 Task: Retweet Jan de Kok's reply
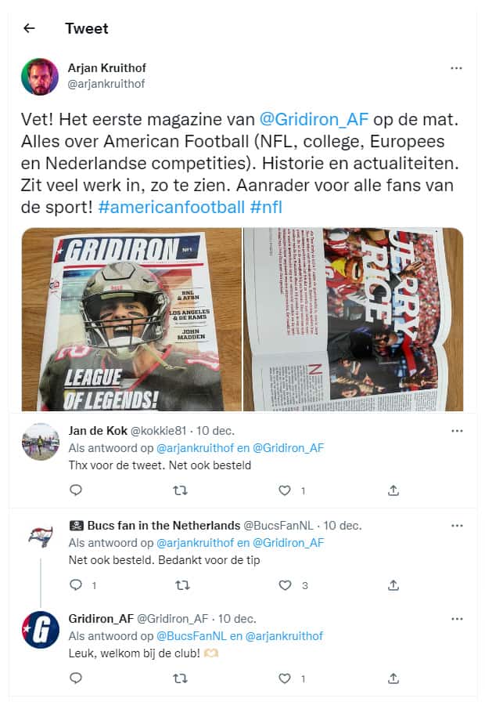[181, 490]
